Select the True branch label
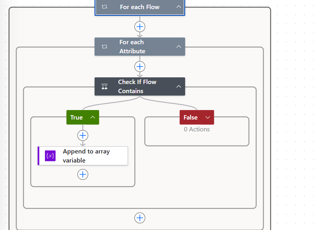This screenshot has height=230, width=318. [76, 117]
